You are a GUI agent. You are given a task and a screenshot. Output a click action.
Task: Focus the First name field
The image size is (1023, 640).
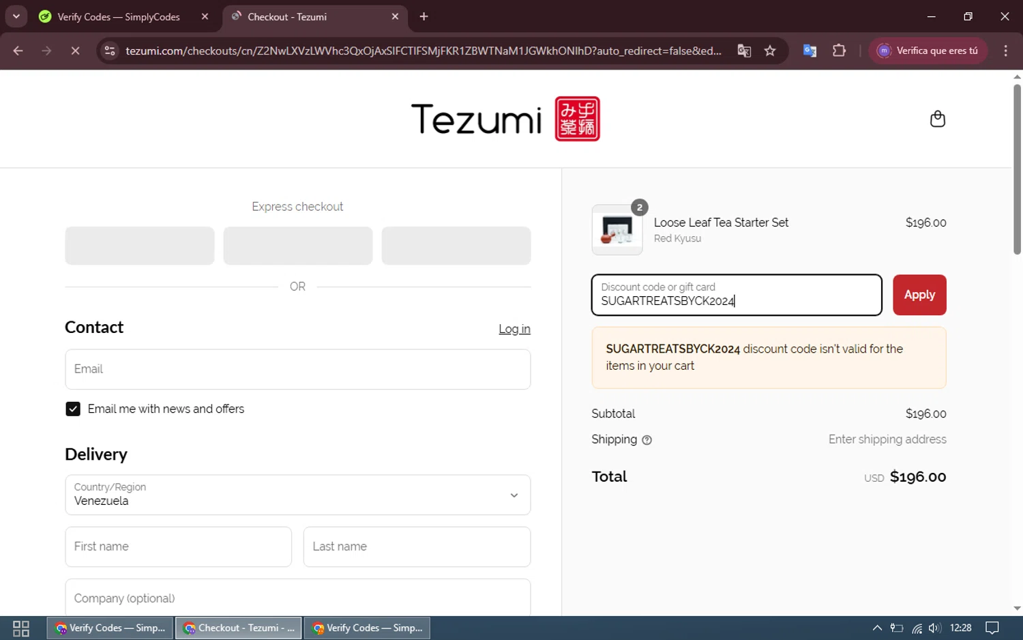(x=179, y=547)
